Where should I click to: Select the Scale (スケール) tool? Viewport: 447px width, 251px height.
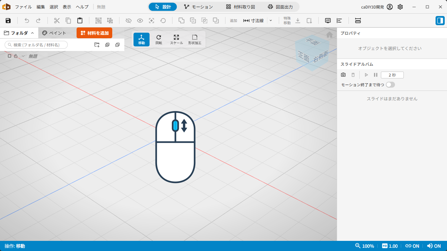(x=176, y=40)
